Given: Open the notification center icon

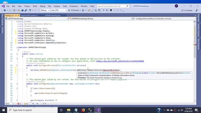Looking at the screenshot, I should click(x=196, y=110).
